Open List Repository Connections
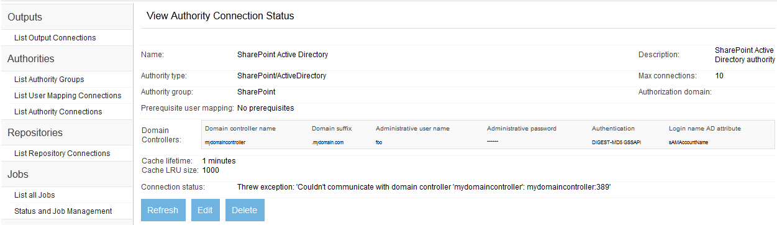Screen dimensions: 777x225 click(x=62, y=154)
